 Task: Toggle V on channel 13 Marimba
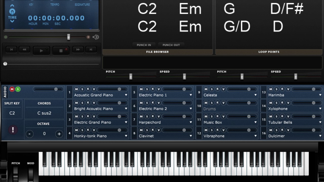[x=288, y=89]
